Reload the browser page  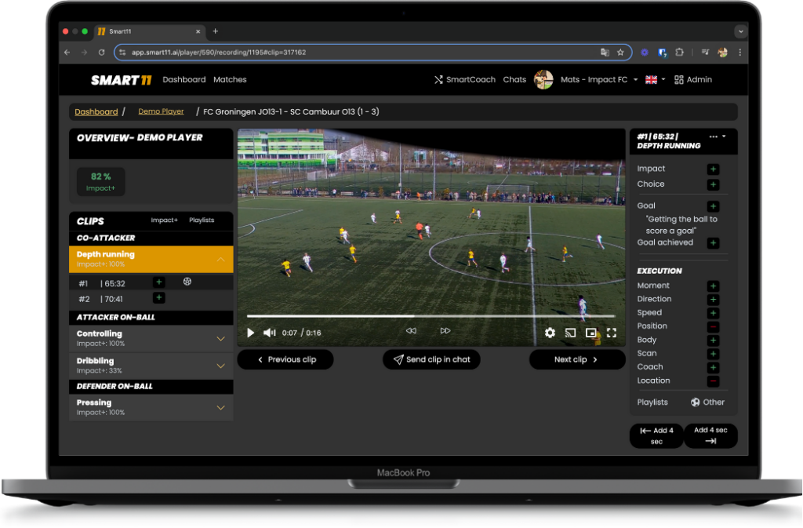click(x=101, y=53)
